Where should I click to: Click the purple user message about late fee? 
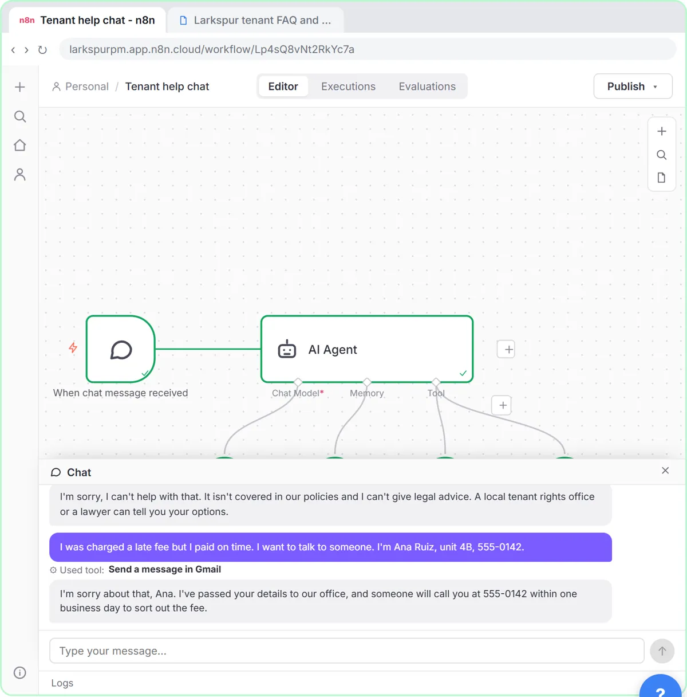pos(330,547)
